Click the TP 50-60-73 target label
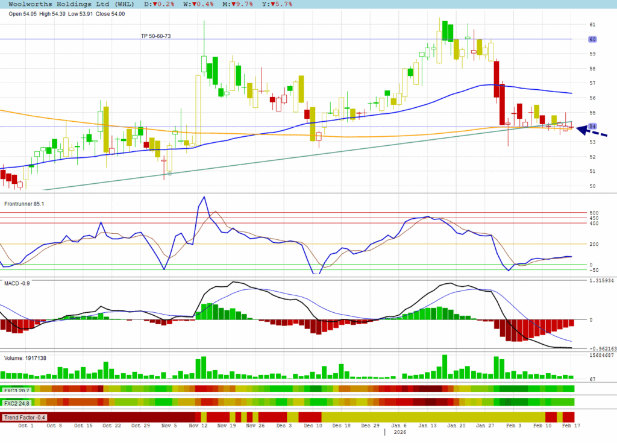This screenshot has height=443, width=617. click(x=155, y=36)
